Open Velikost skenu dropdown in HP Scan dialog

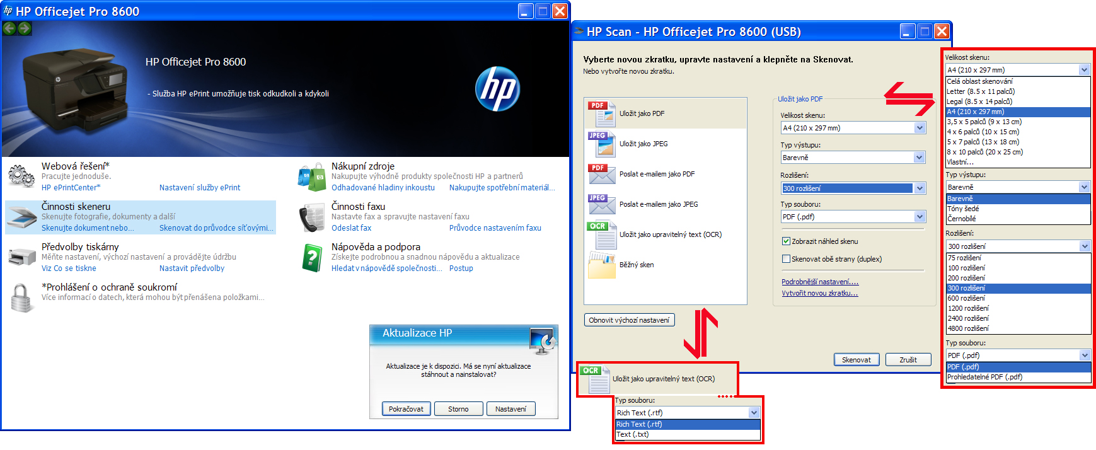(x=853, y=128)
